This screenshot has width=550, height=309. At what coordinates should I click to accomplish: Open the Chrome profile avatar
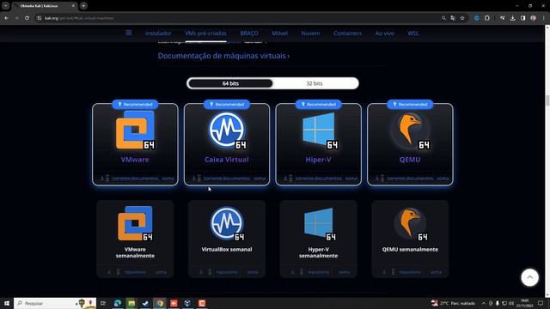(533, 18)
